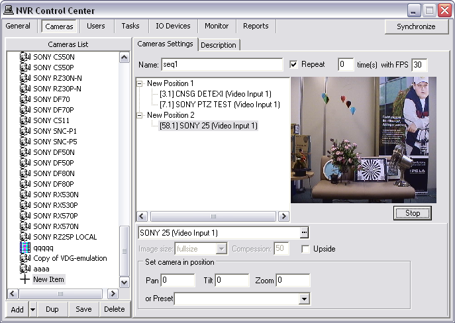Click camera icon beside Copy of VDG-emulation

pos(25,258)
